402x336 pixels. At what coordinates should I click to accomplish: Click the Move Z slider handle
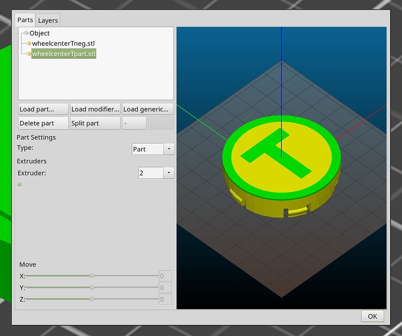click(x=92, y=299)
